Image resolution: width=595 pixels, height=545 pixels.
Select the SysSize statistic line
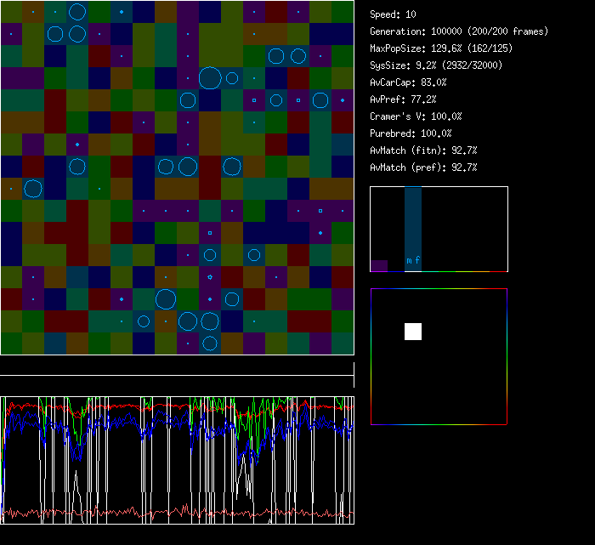(x=435, y=65)
